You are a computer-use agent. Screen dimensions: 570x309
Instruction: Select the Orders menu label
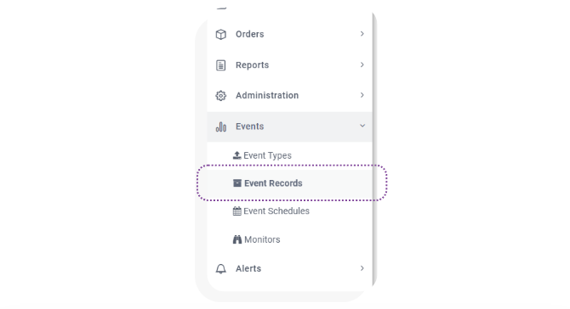pos(250,34)
